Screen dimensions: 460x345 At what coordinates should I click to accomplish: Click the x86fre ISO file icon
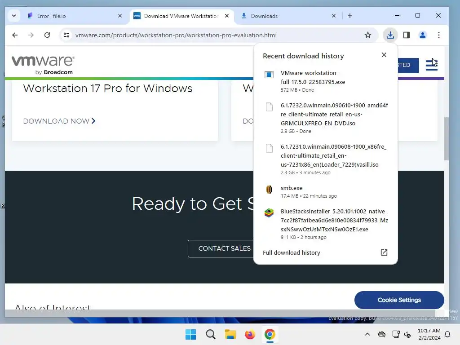(269, 148)
